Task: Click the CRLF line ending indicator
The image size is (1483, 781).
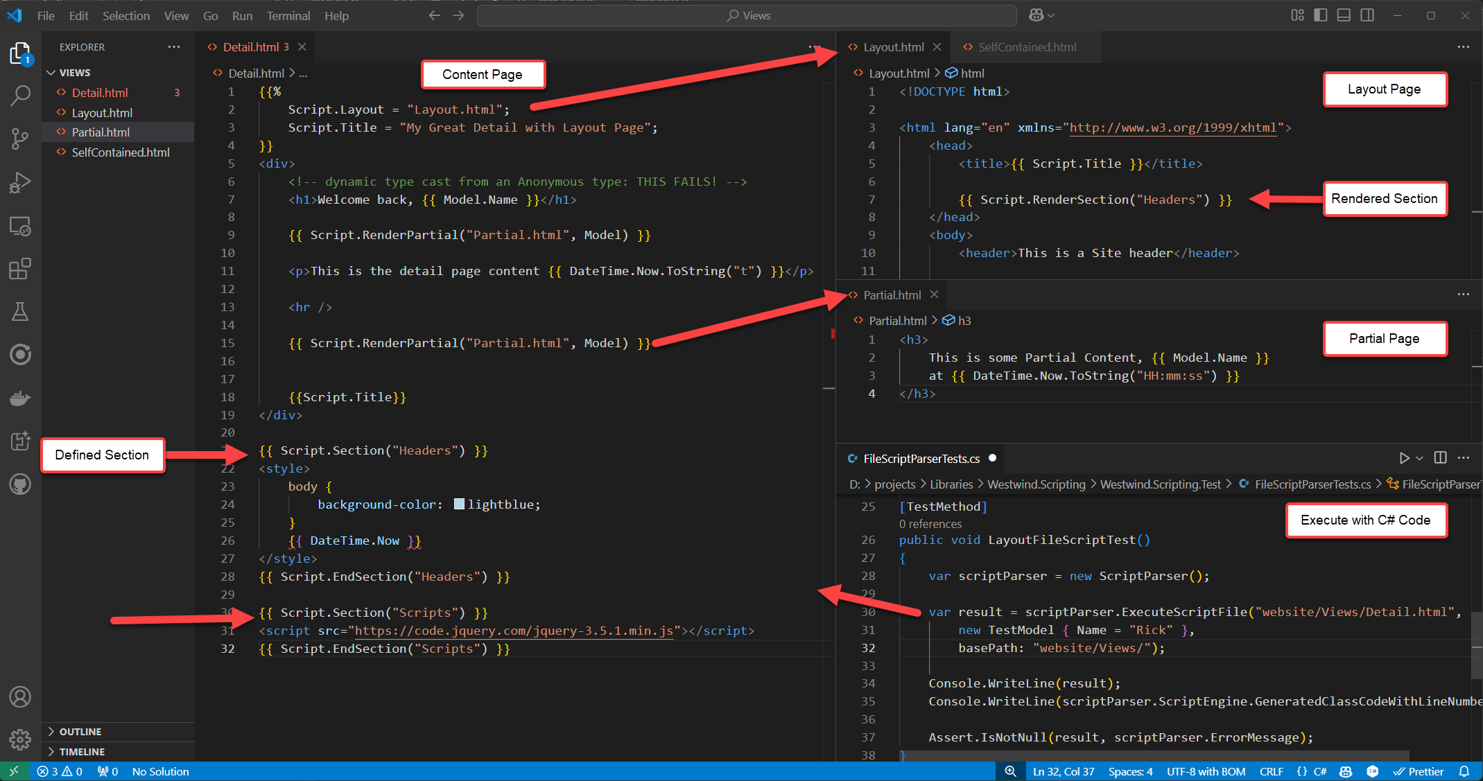Action: pyautogui.click(x=1271, y=771)
